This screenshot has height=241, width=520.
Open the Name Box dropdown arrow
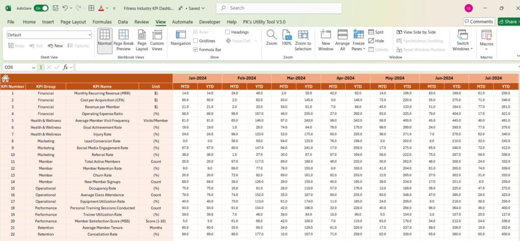click(34, 67)
